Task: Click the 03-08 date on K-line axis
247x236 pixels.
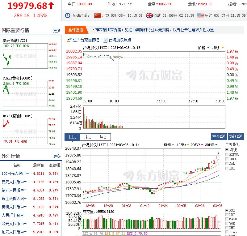Action: pyautogui.click(x=218, y=206)
